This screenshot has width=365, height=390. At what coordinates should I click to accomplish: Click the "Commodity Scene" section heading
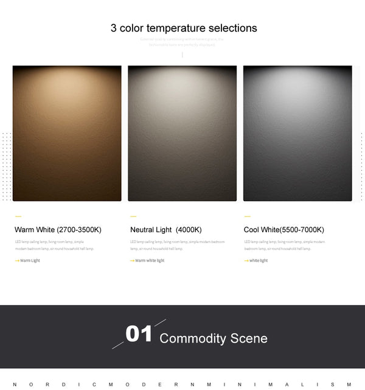tap(213, 338)
